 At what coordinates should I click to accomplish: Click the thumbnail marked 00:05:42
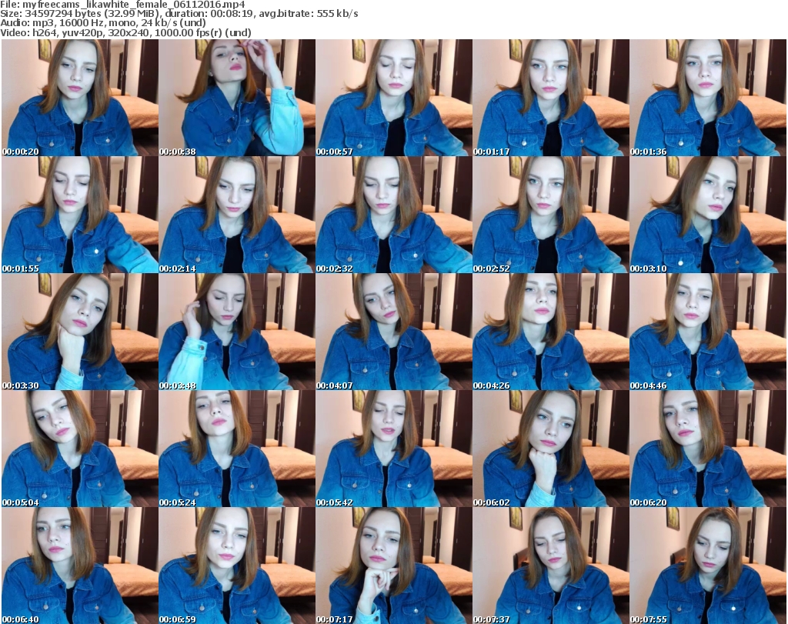pyautogui.click(x=394, y=449)
